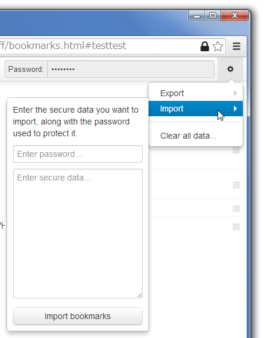Click the first bookmark drag handle

tap(236, 150)
